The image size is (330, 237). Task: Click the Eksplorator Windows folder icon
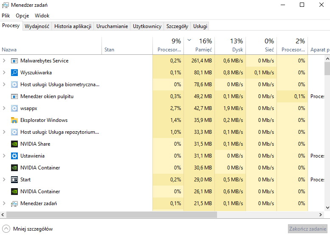[x=14, y=120]
